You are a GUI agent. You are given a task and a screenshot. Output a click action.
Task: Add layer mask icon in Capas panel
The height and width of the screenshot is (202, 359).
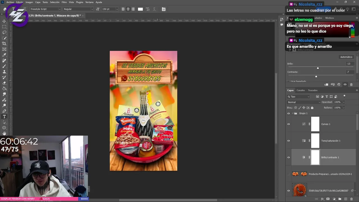coord(328,199)
